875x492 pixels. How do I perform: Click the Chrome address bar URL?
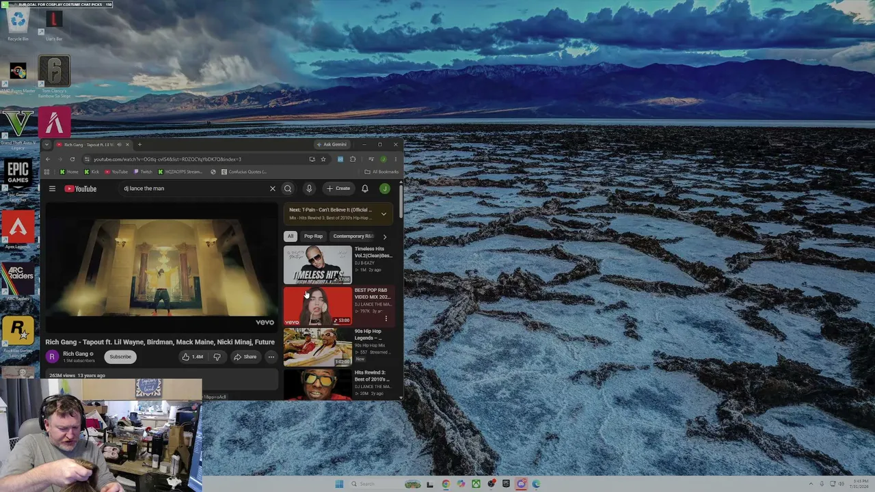pyautogui.click(x=167, y=159)
